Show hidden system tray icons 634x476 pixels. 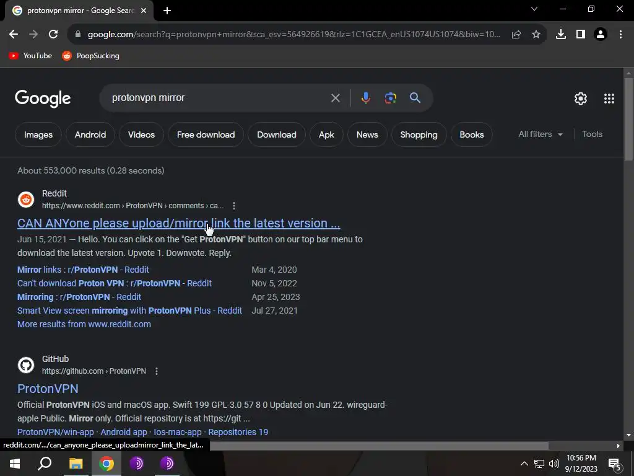(524, 464)
